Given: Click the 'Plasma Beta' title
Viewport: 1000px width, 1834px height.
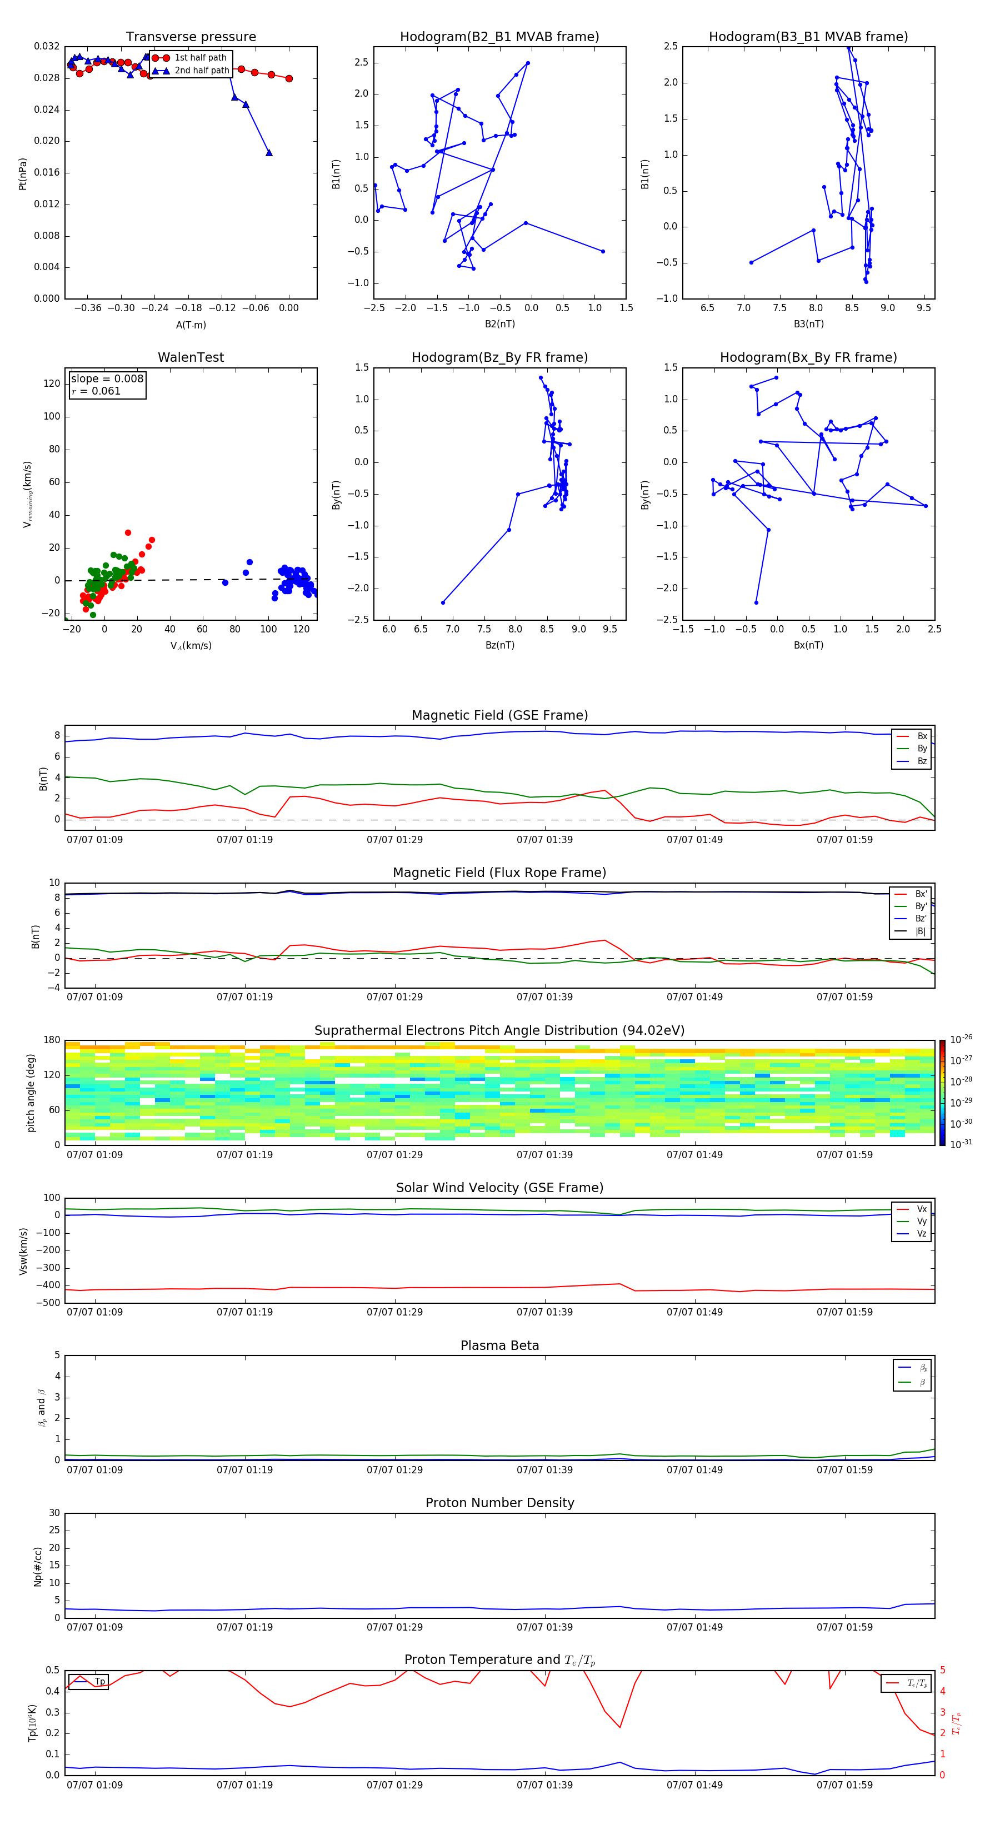Looking at the screenshot, I should coord(499,1346).
